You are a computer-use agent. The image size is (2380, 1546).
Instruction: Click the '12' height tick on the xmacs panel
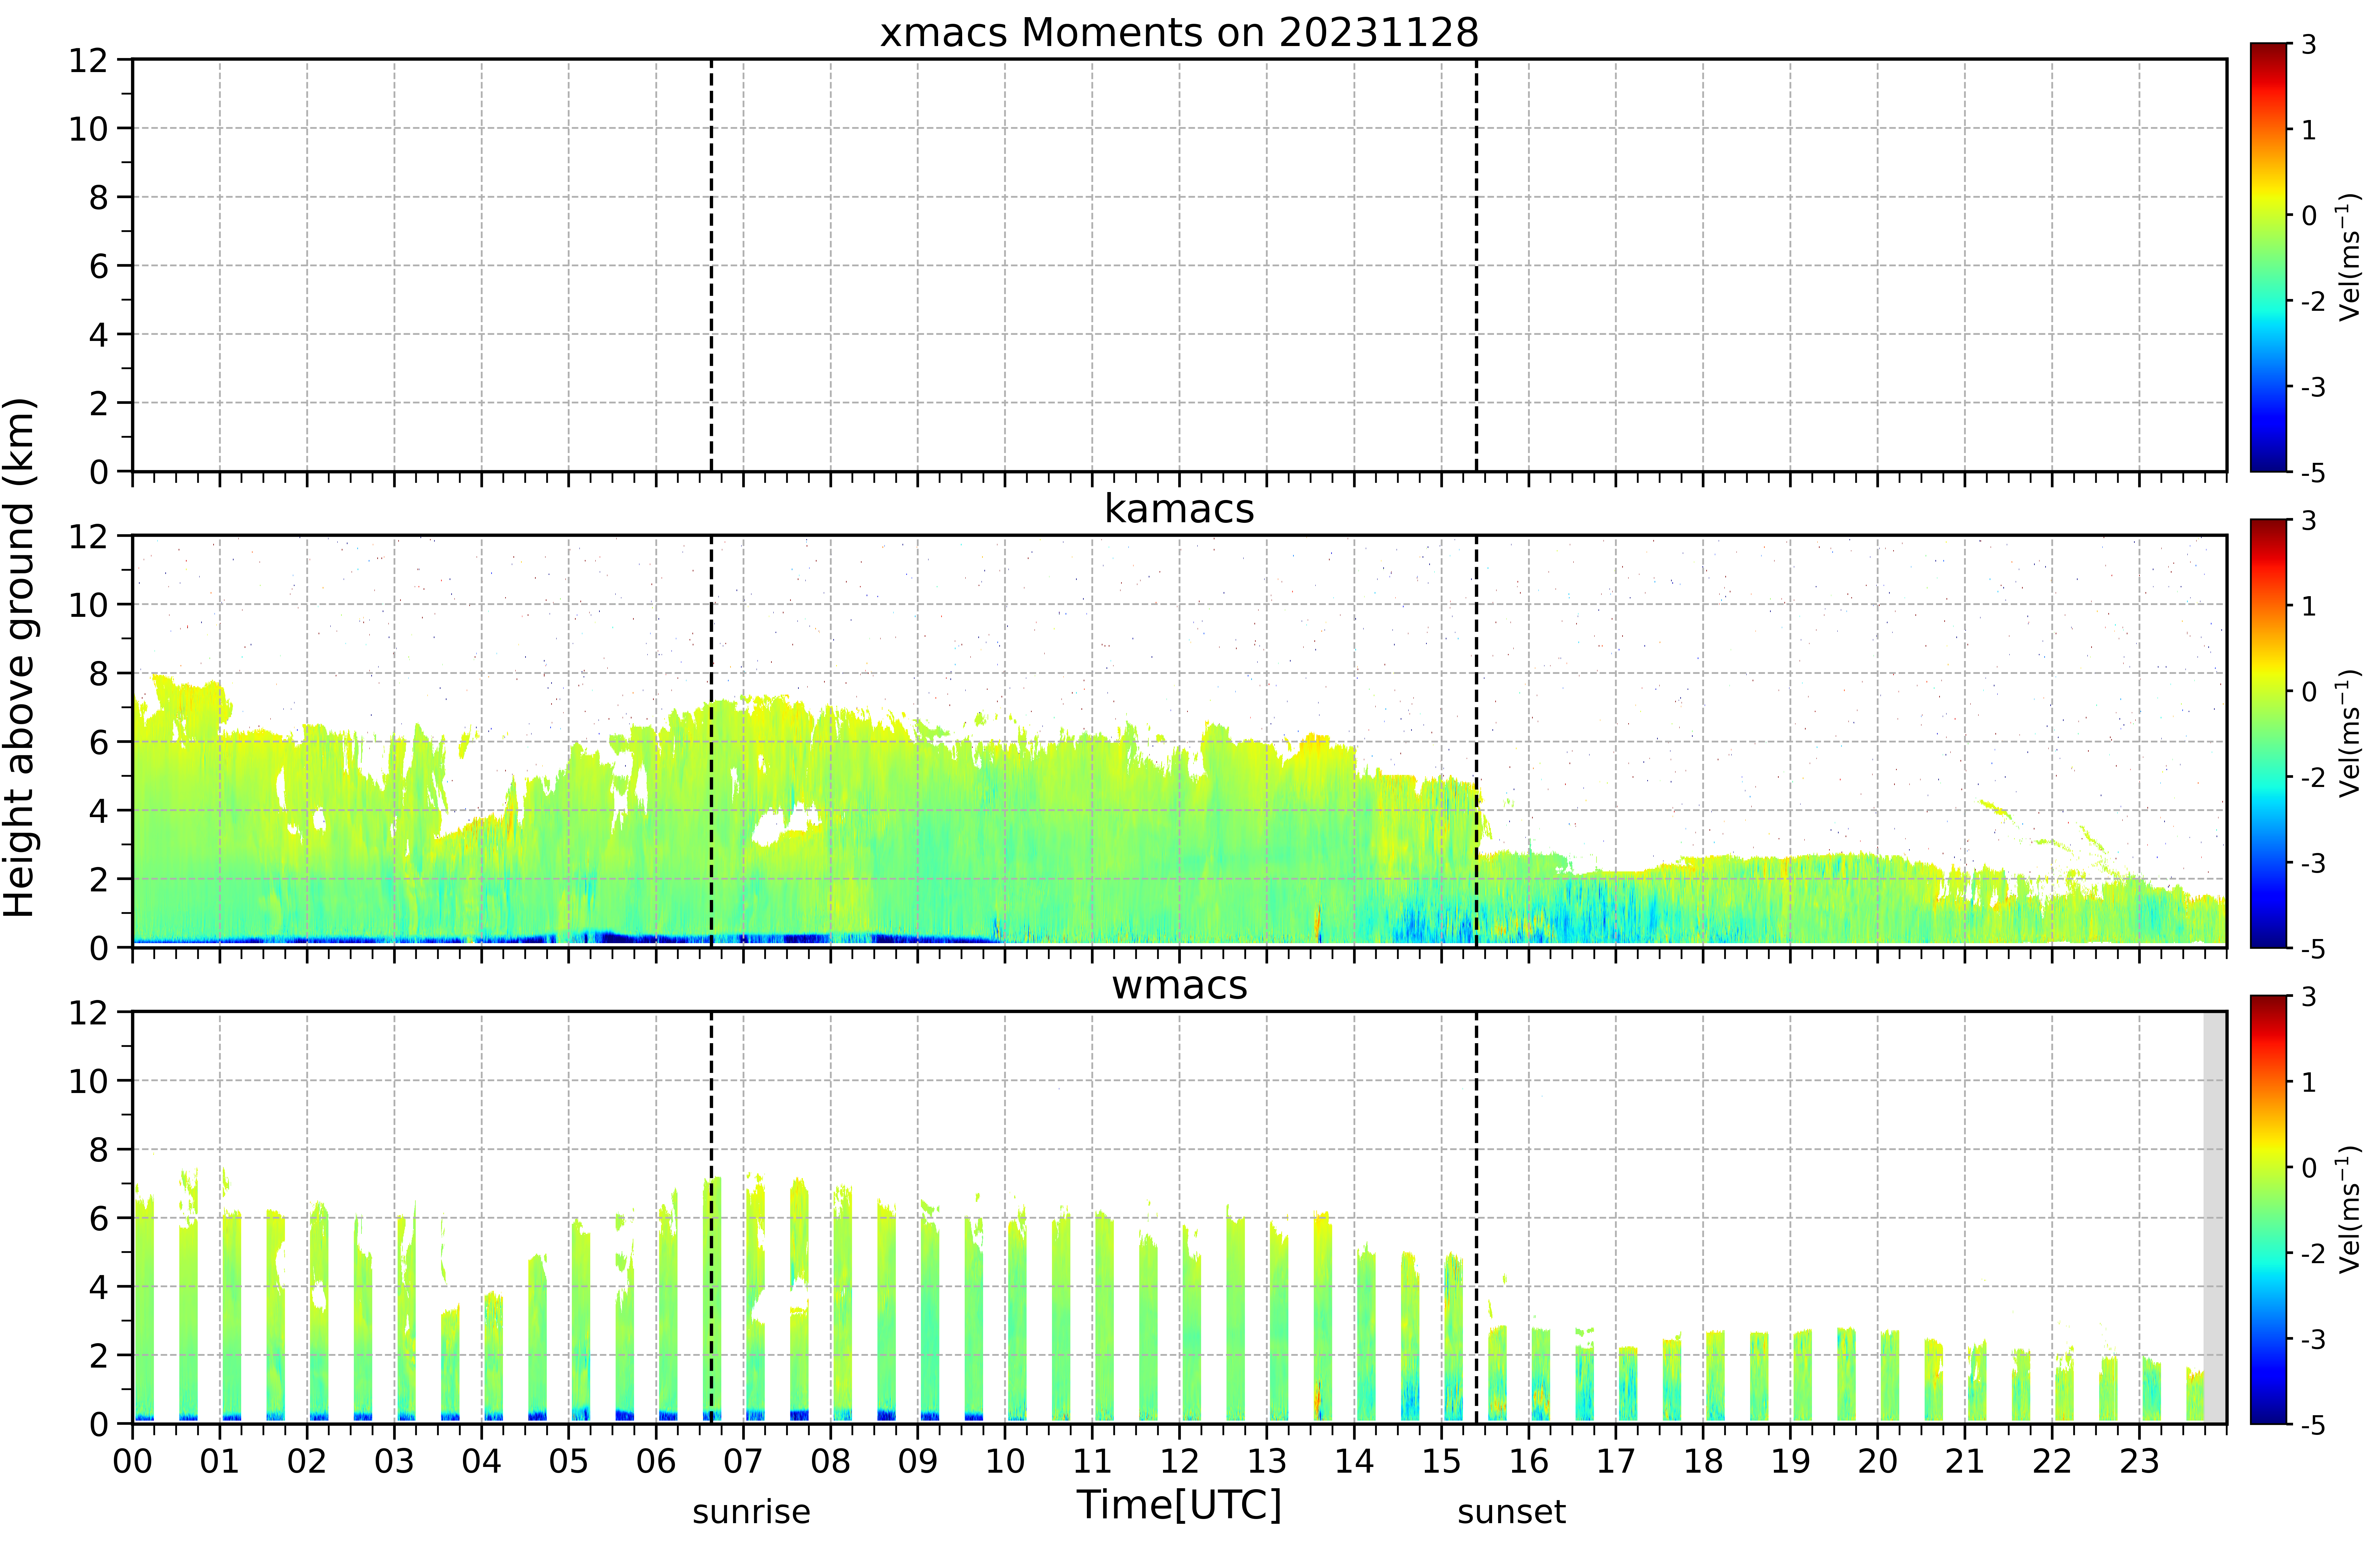88,60
